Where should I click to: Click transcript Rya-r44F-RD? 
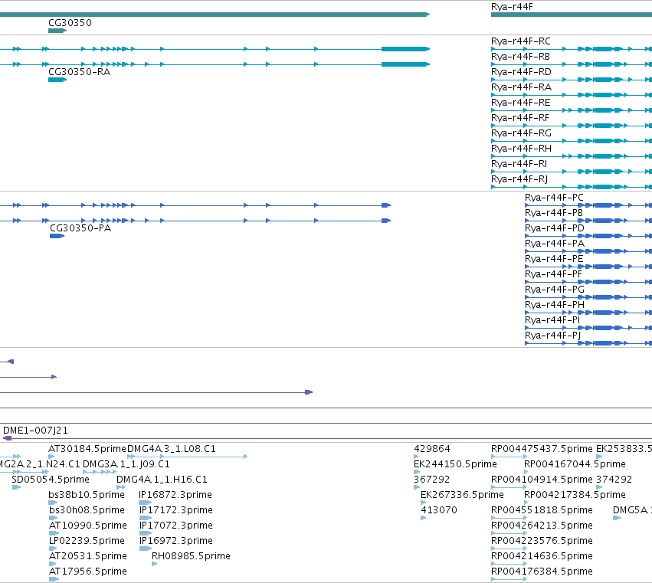tap(521, 72)
